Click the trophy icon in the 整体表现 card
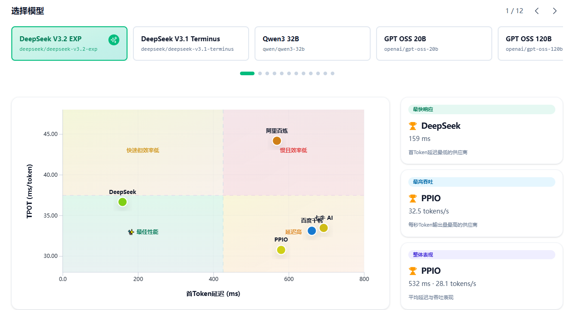The width and height of the screenshot is (578, 310). coord(412,271)
